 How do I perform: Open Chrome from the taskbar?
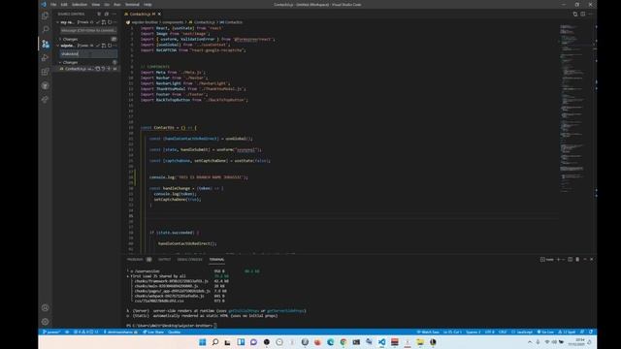pyautogui.click(x=343, y=342)
